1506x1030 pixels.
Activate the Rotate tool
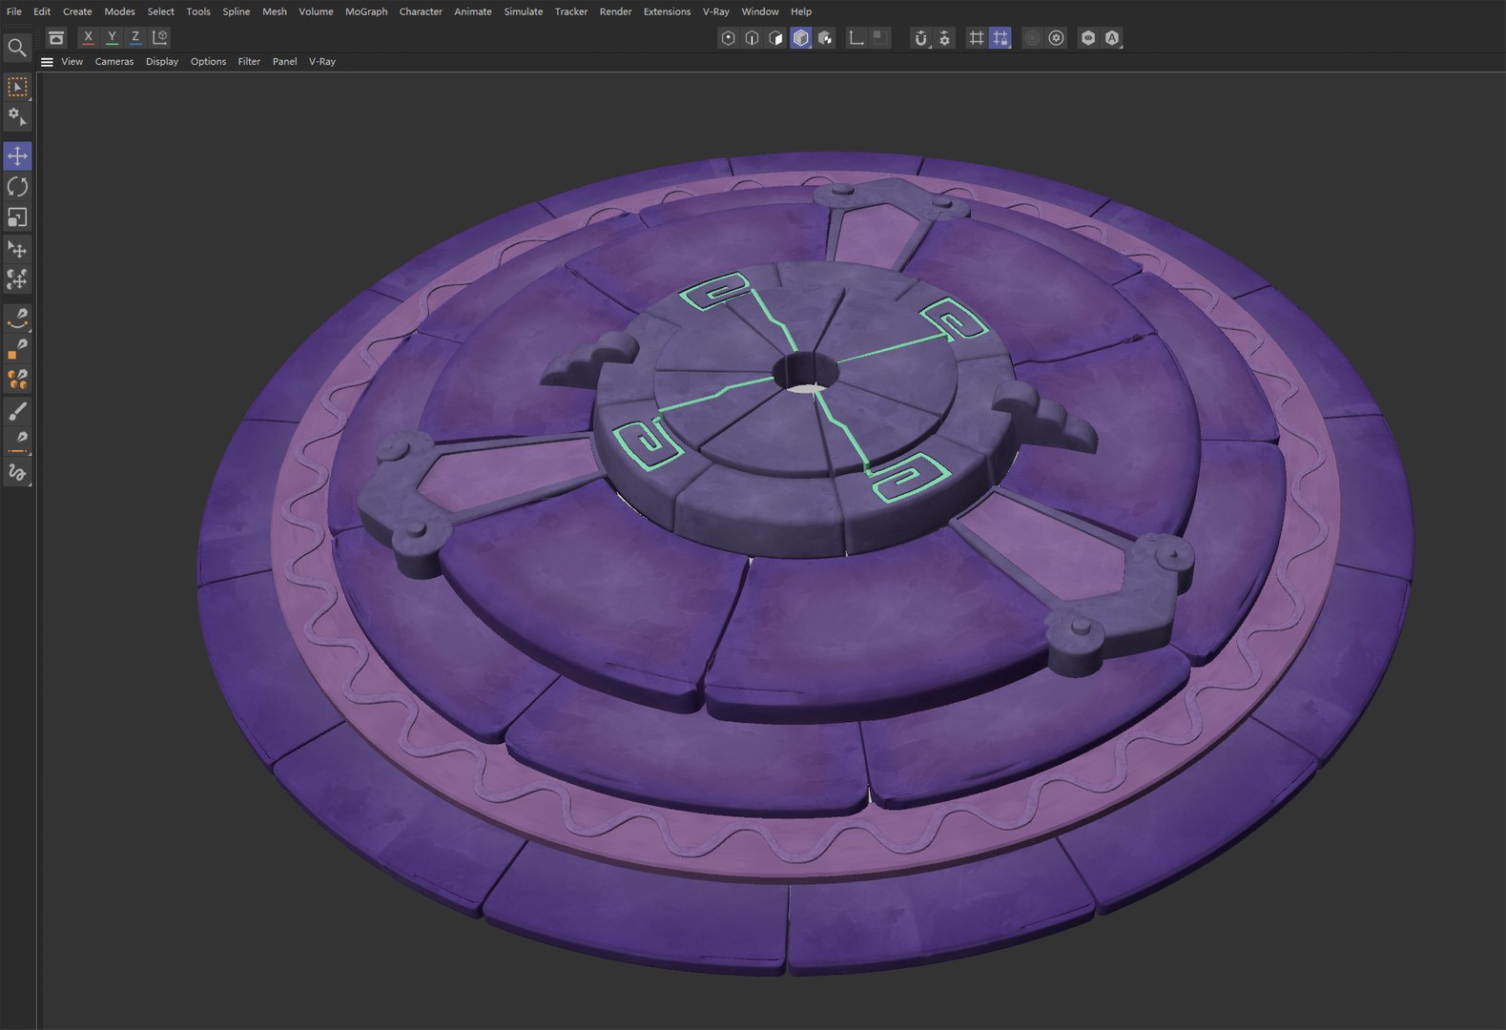tap(17, 187)
